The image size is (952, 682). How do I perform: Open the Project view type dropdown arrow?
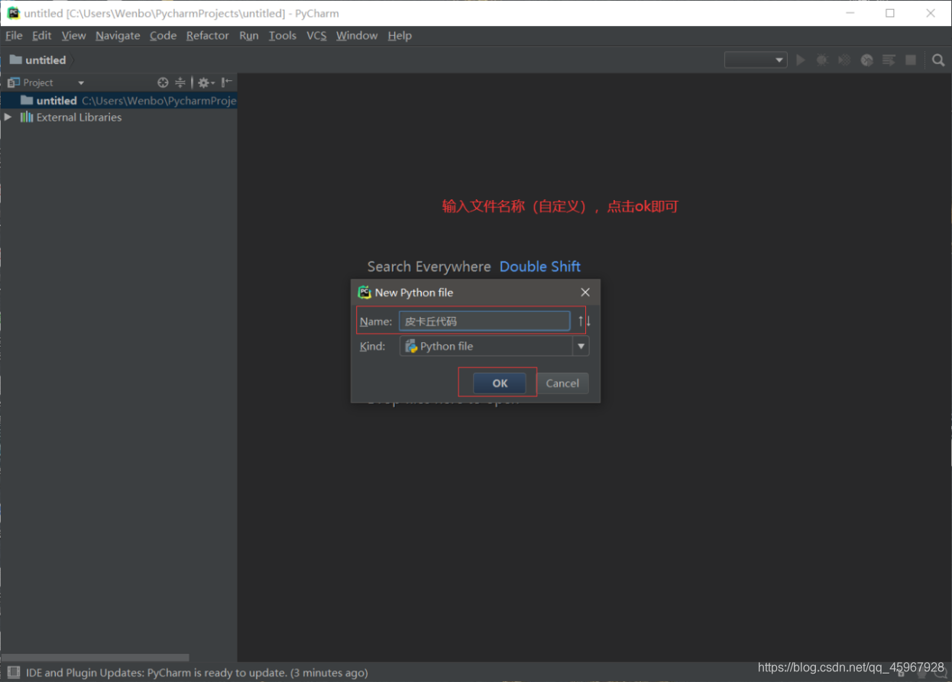tap(81, 82)
